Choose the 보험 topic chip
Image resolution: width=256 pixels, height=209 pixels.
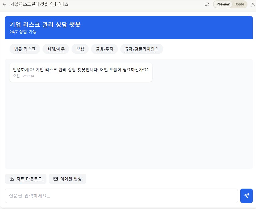(80, 49)
